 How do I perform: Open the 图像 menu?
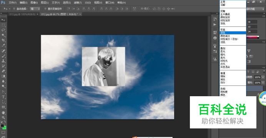tap(34, 3)
